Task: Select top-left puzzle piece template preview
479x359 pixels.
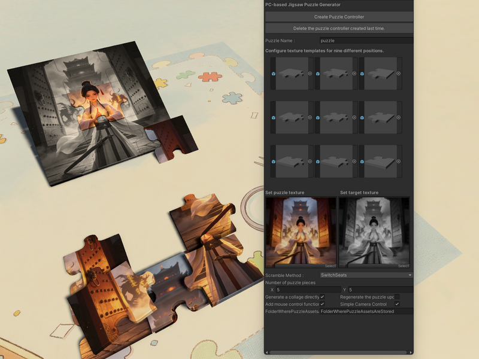Action: click(292, 74)
